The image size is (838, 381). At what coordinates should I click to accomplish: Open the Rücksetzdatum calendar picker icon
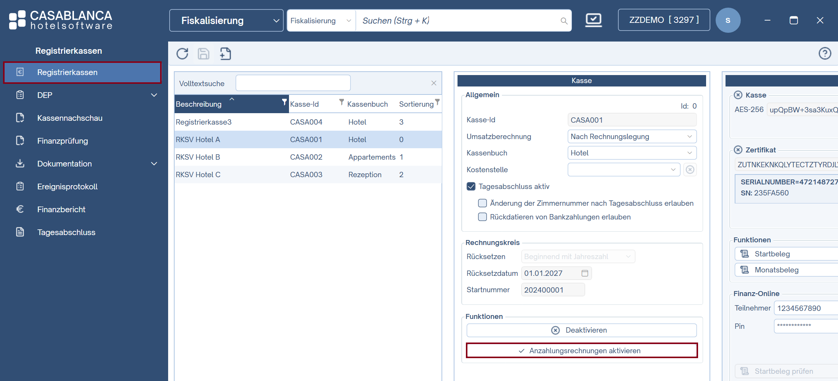pyautogui.click(x=585, y=273)
